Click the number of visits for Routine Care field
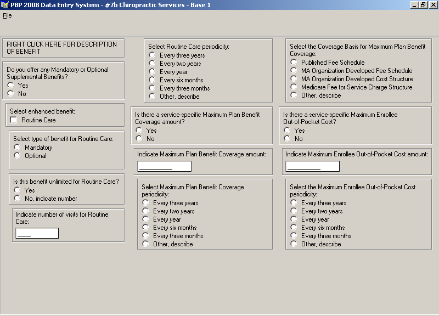This screenshot has width=439, height=316. click(x=37, y=233)
